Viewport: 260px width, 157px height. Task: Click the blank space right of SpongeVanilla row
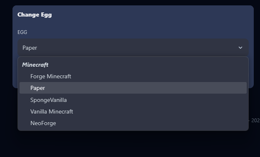157,100
